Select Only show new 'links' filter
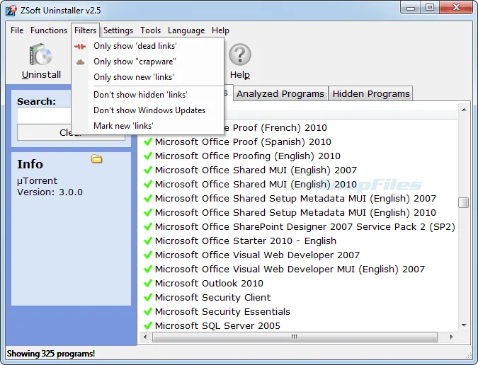The width and height of the screenshot is (478, 365). pos(148,77)
